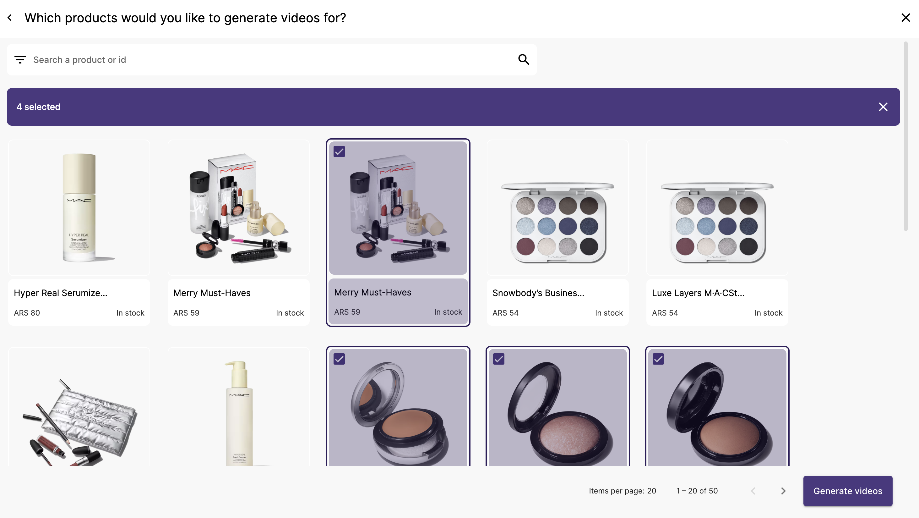Open Items per page: 20 selector
The width and height of the screenshot is (919, 518).
tap(622, 491)
